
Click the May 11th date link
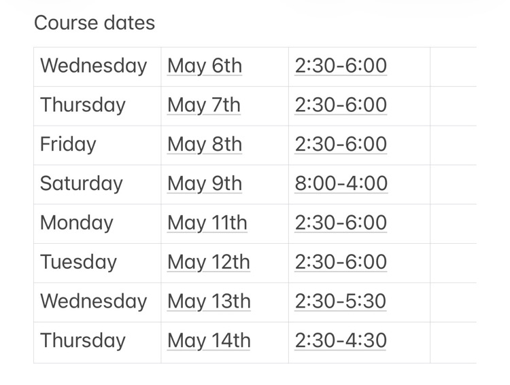coord(207,223)
